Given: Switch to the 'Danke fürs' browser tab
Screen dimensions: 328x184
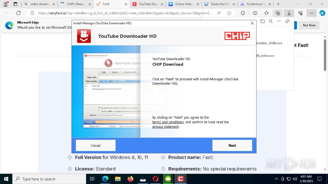Looking at the screenshot, I should pos(219,4).
